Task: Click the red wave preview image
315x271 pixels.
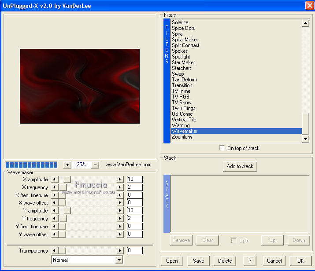Action: pos(80,86)
